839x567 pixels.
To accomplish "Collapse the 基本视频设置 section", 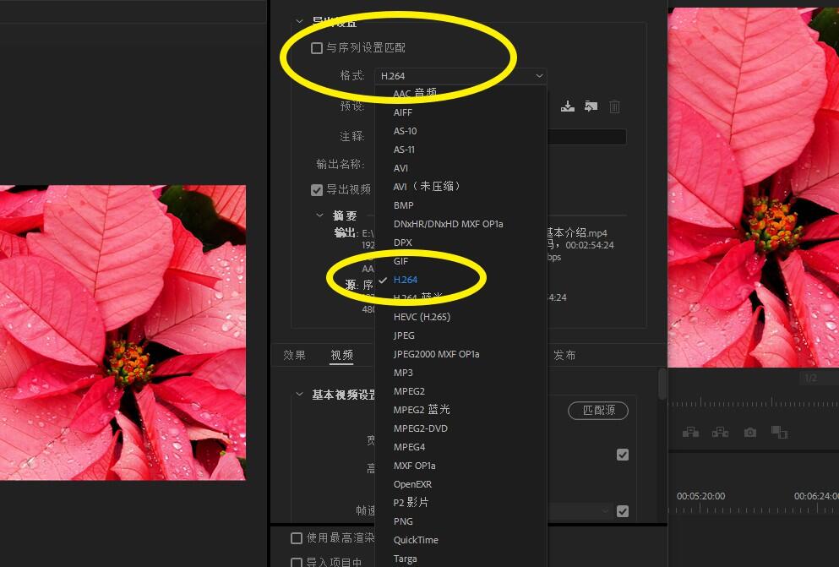I will click(299, 395).
